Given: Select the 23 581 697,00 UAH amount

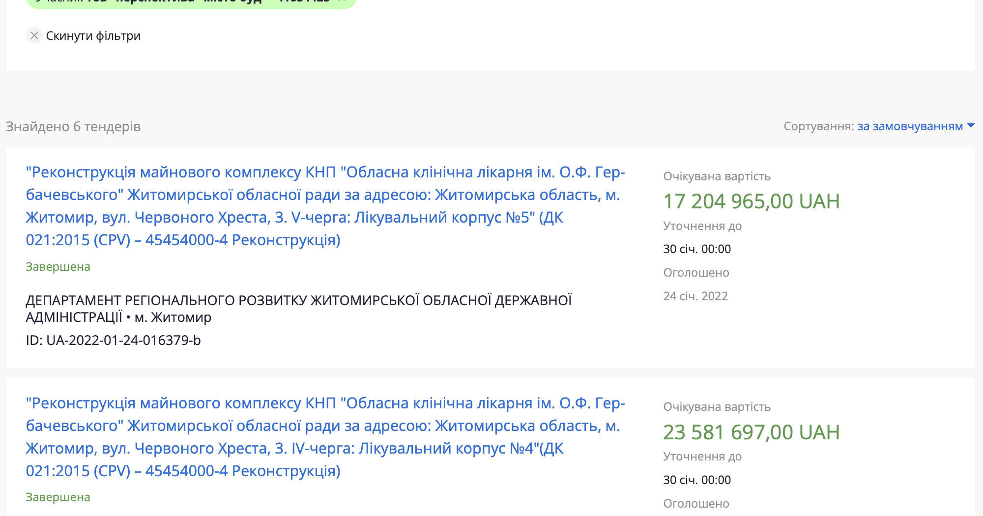Looking at the screenshot, I should (x=752, y=432).
